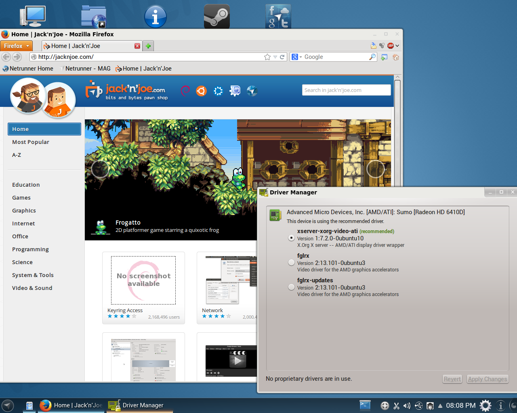
Task: Reload the jacknjoe.com page
Action: 282,57
